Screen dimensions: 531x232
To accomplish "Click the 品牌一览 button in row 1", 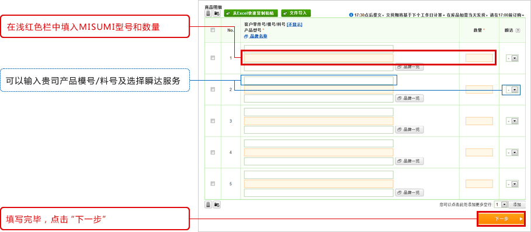I will point(409,67).
